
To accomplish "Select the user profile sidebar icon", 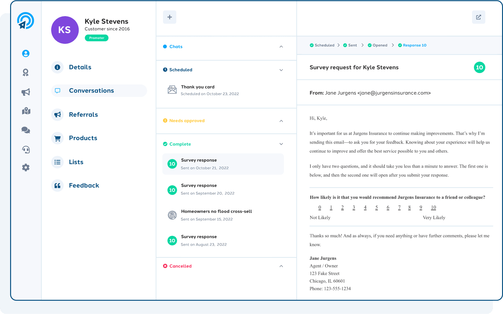I will pyautogui.click(x=26, y=53).
